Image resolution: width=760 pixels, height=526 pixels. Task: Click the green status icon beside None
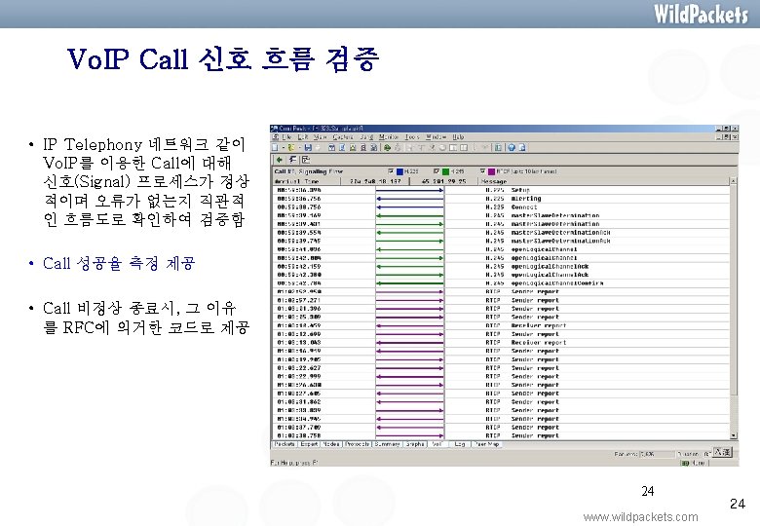pyautogui.click(x=685, y=463)
